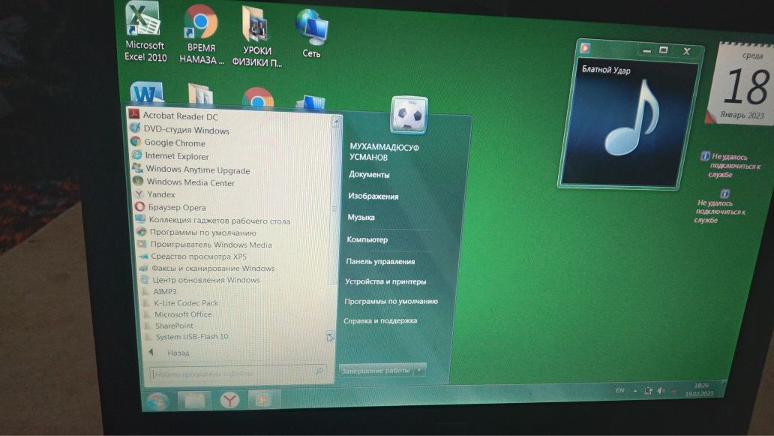Click the Start orb on the taskbar
Screen dimensions: 774x436
pos(158,400)
